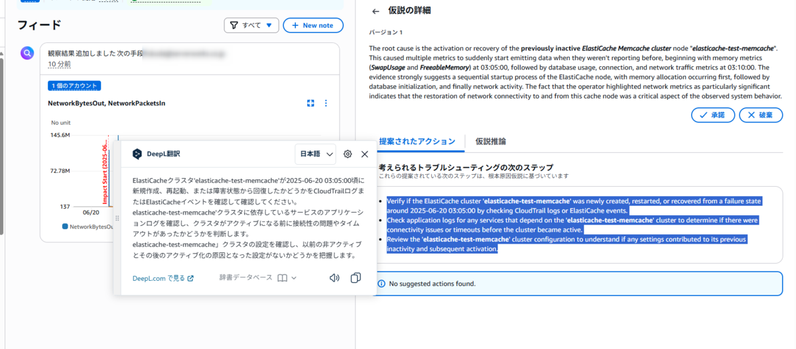Image resolution: width=796 pixels, height=349 pixels.
Task: Click the '観察結果 追加しました' note text
Action: tap(96, 52)
